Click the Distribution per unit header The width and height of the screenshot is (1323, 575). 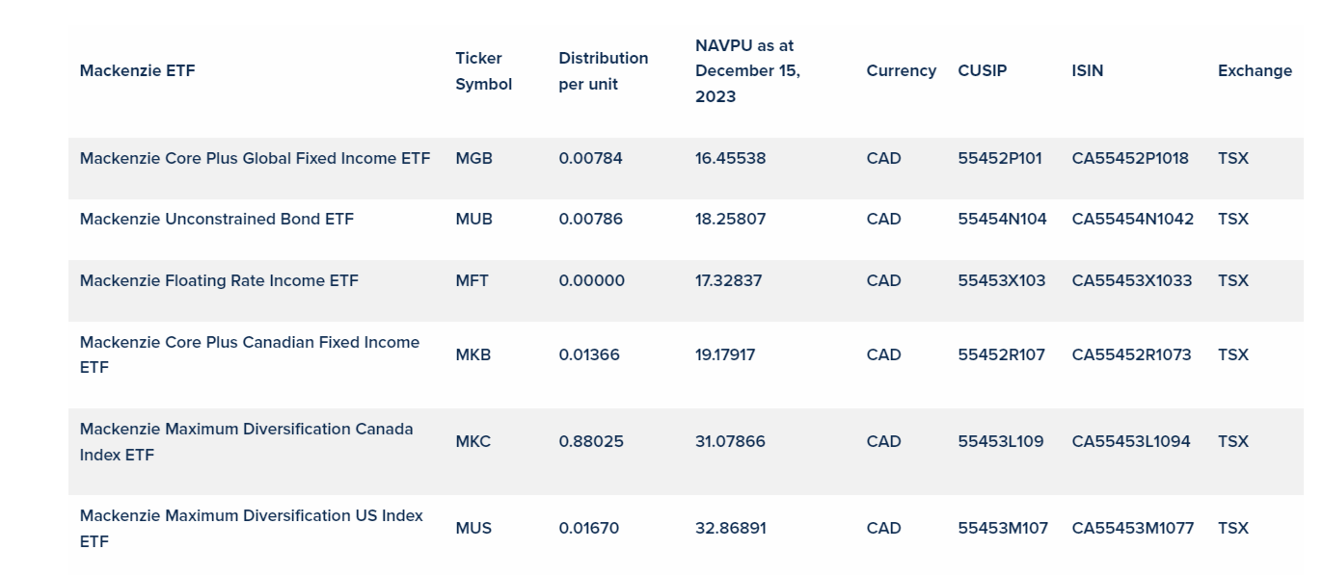point(603,71)
